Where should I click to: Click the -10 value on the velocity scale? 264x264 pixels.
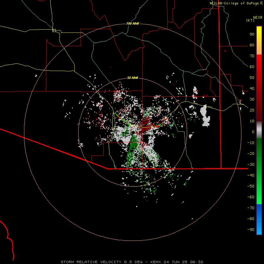coord(251,143)
